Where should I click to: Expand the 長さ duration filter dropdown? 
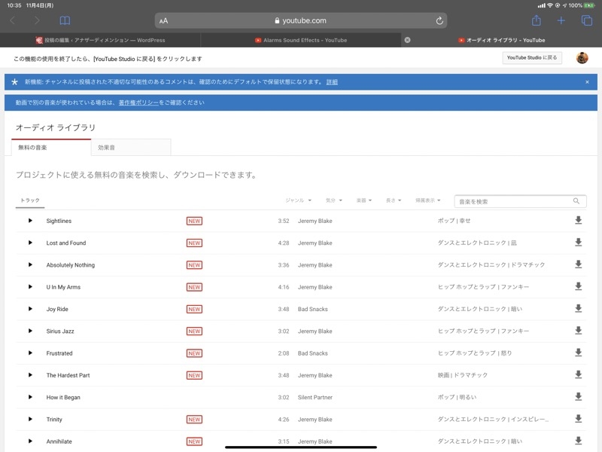click(394, 200)
